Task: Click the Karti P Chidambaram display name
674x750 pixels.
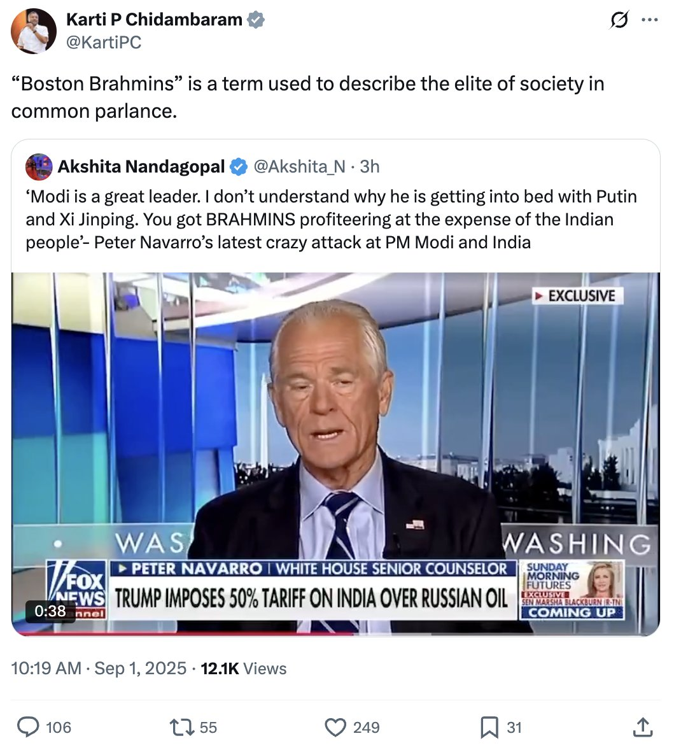Action: [155, 20]
